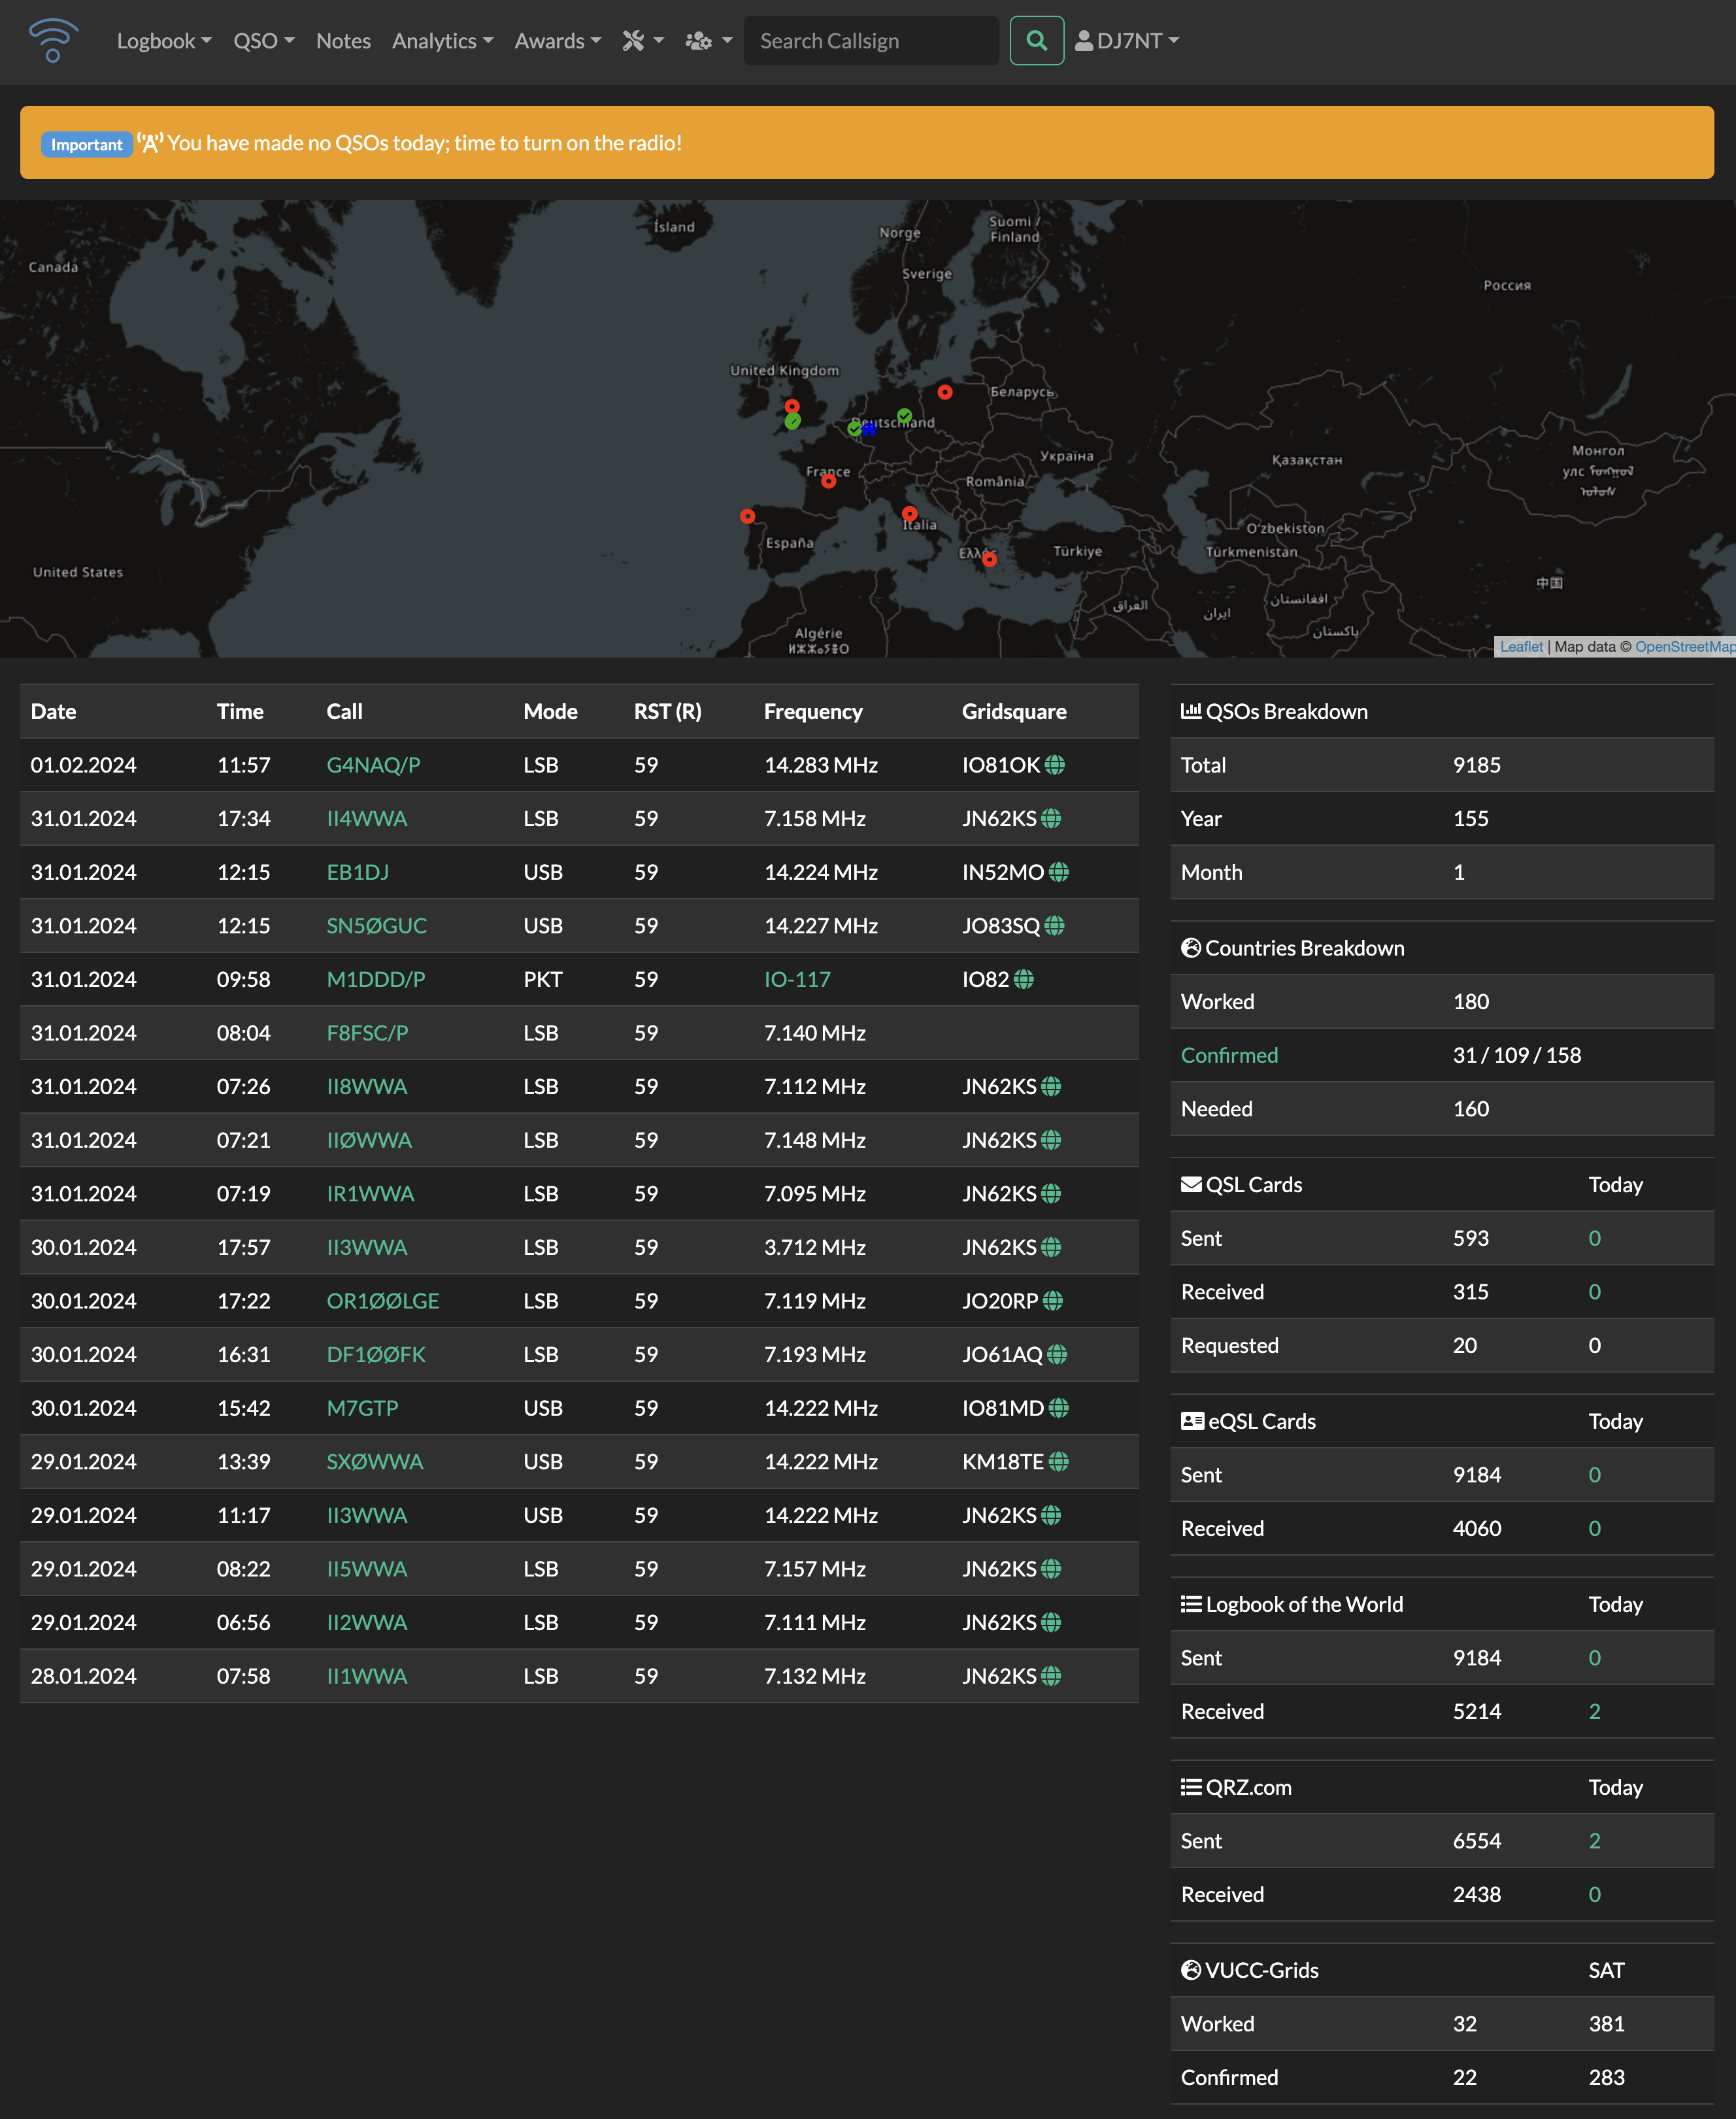Open the DJ7NT user account dropdown
The height and width of the screenshot is (2119, 1736).
pos(1127,41)
